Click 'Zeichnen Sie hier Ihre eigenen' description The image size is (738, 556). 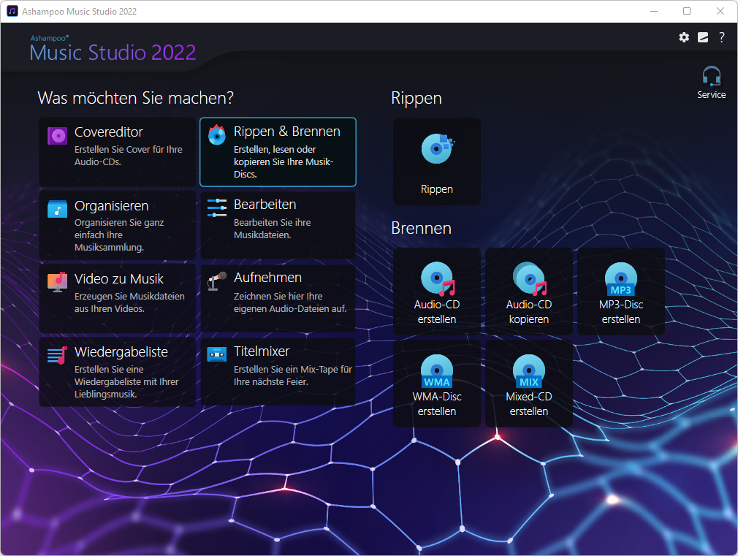click(x=290, y=302)
